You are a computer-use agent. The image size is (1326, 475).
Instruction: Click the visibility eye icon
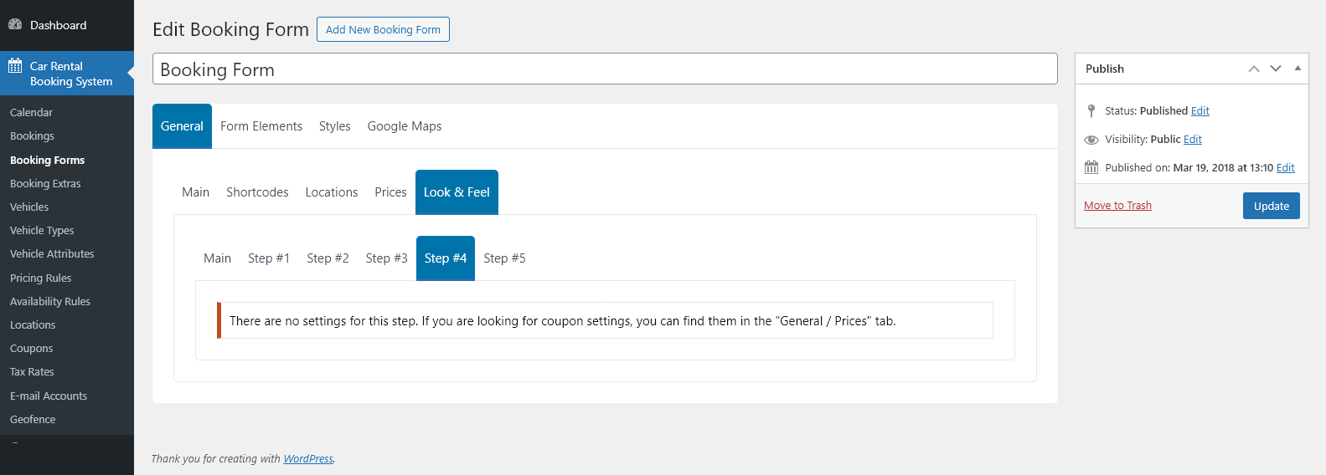click(1091, 140)
